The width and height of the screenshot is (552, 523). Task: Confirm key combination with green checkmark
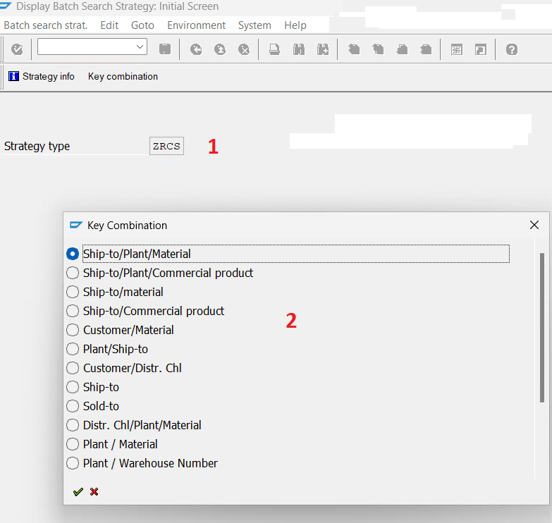[78, 491]
